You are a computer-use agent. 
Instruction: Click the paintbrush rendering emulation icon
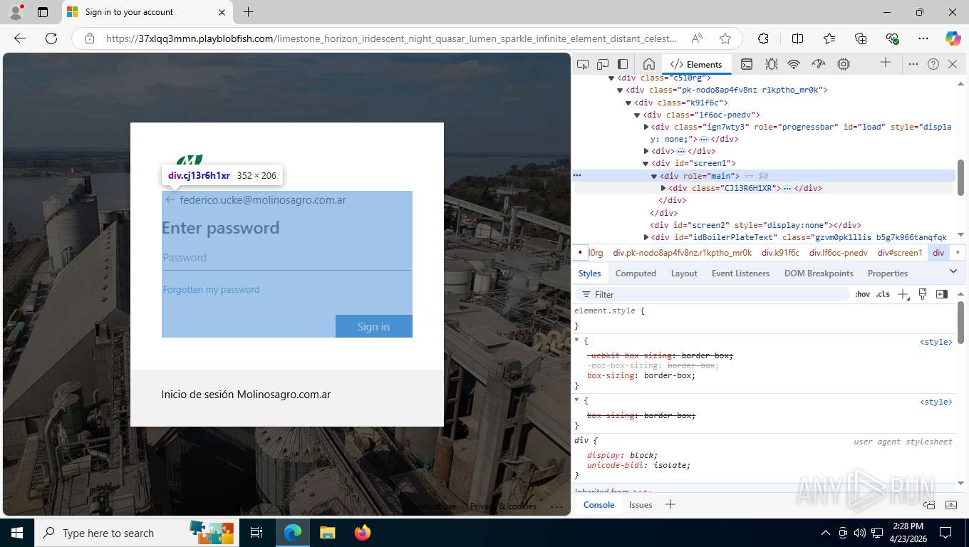[923, 294]
